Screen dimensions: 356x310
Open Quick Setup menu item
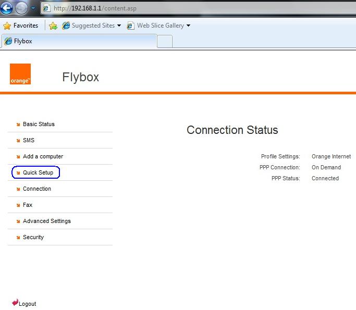[x=38, y=172]
